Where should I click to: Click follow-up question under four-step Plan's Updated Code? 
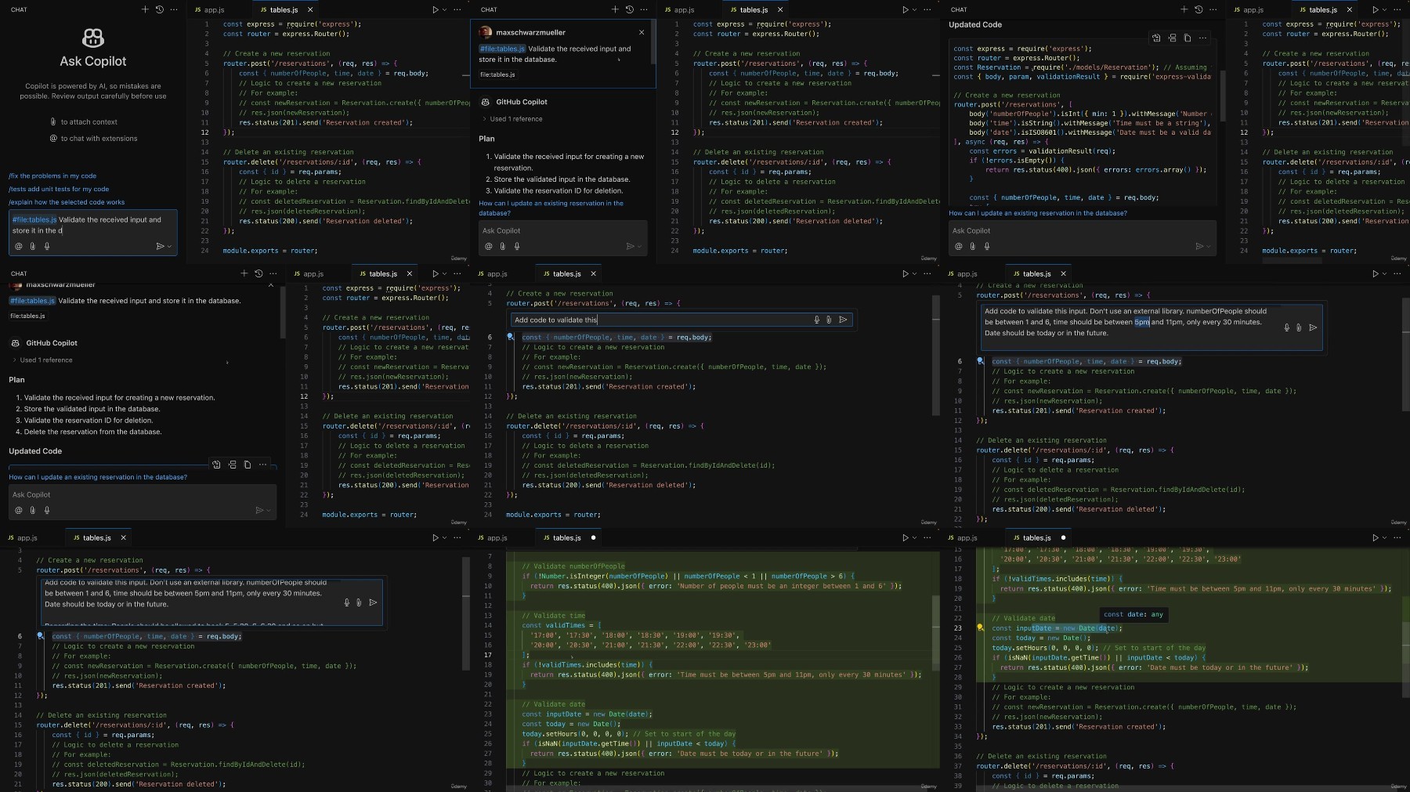[98, 477]
